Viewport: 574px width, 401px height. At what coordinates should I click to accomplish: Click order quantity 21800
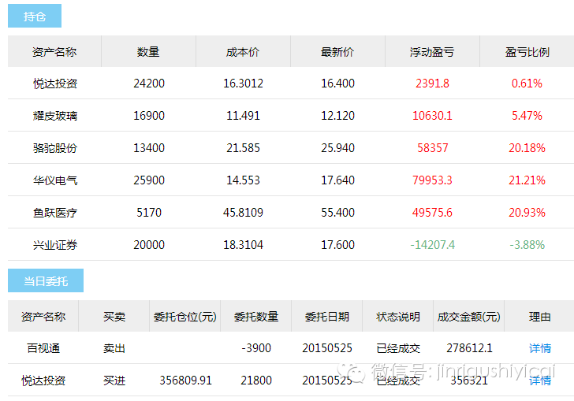coord(256,381)
